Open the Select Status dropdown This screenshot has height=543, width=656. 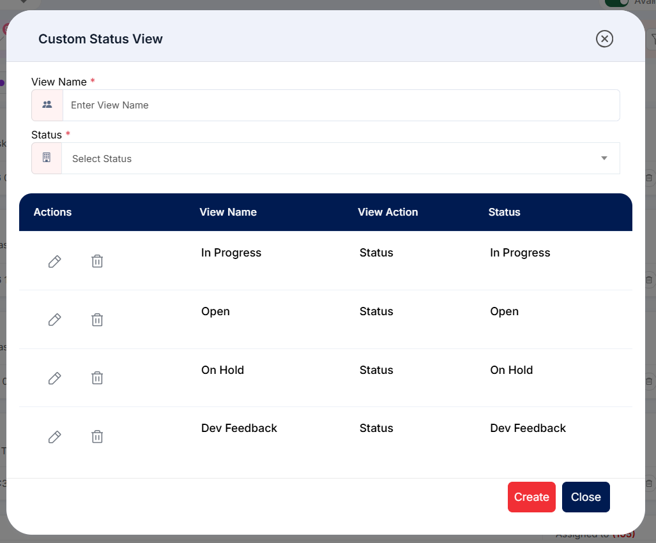coord(340,158)
